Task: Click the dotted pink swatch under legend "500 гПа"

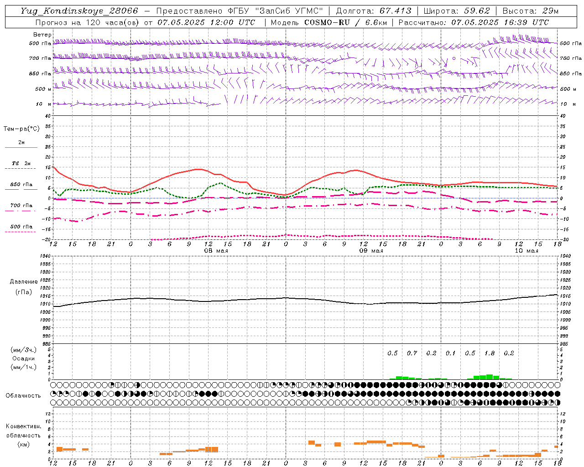Action: (20, 232)
